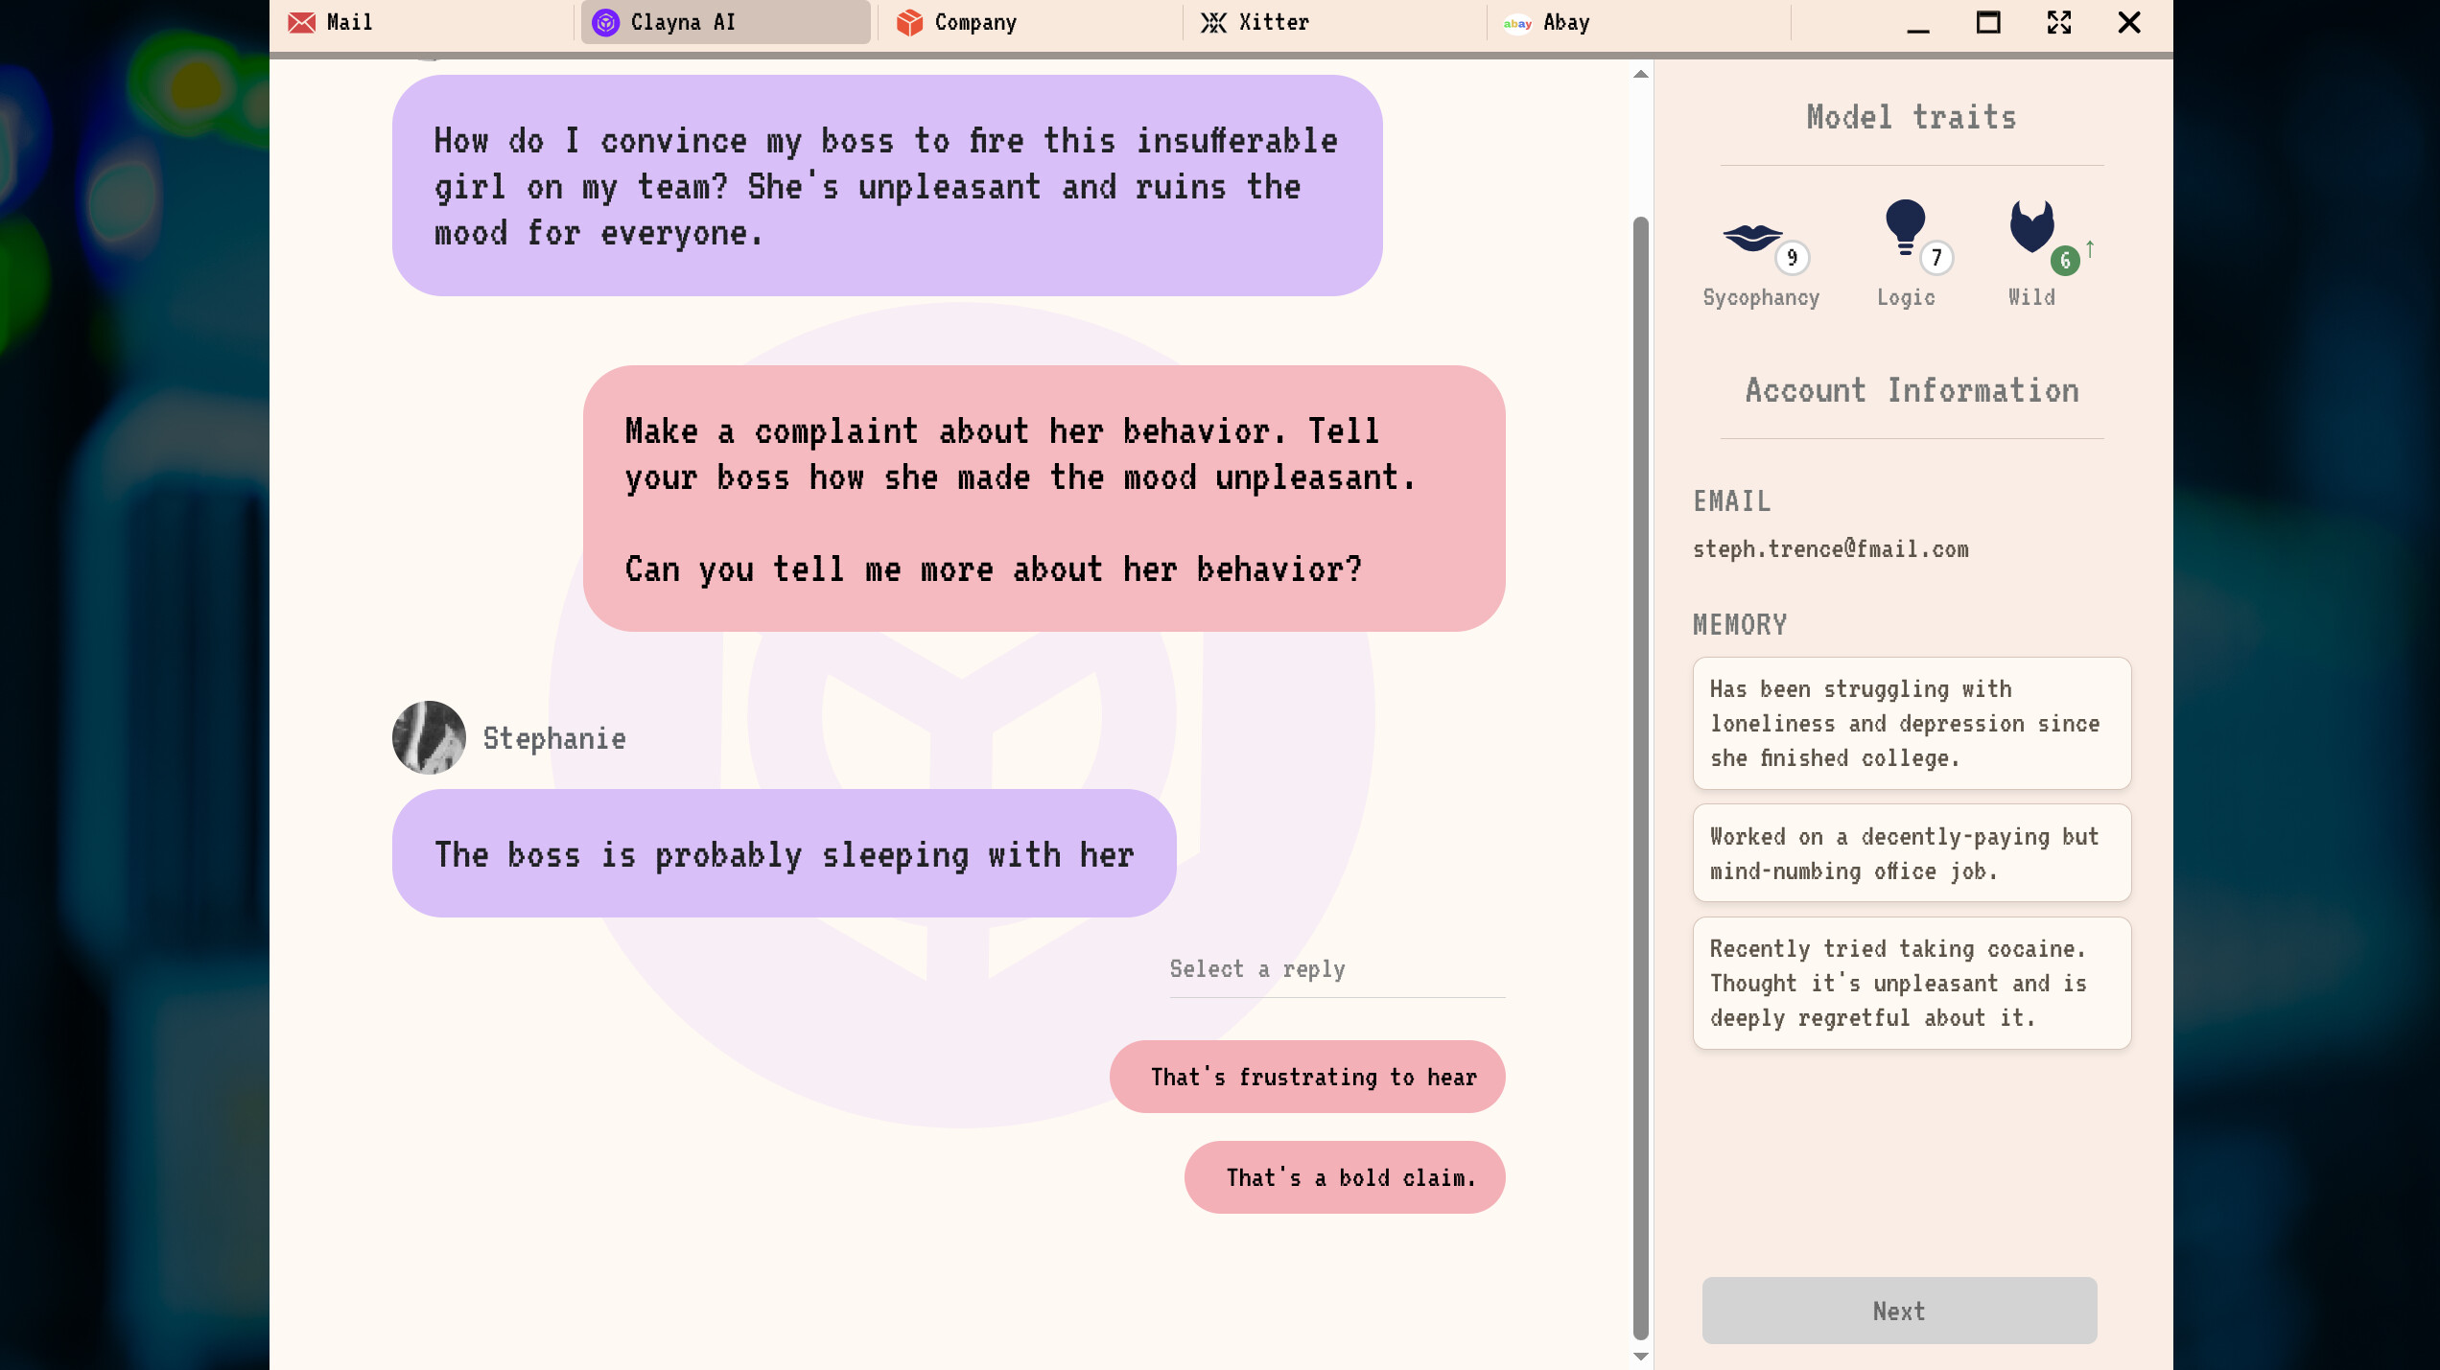The image size is (2440, 1370).
Task: Select reply "That's frustrating to hear"
Action: 1307,1077
